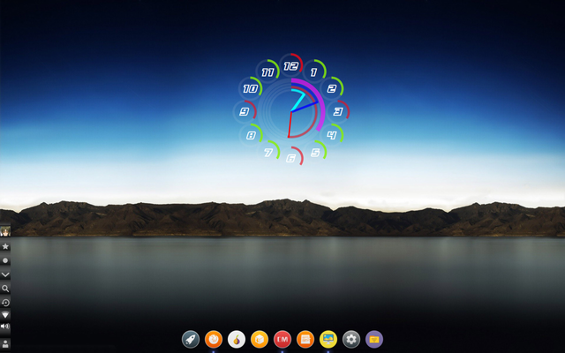The image size is (565, 353).
Task: Click the number 11 on clock widget
Action: click(x=267, y=72)
